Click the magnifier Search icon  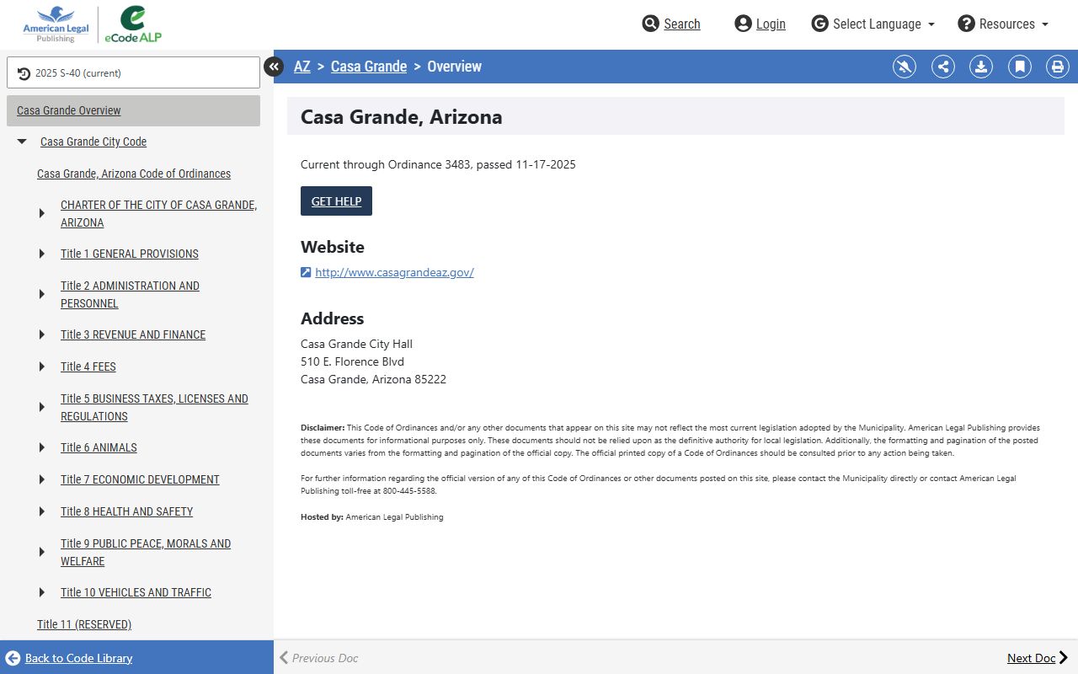coord(650,24)
